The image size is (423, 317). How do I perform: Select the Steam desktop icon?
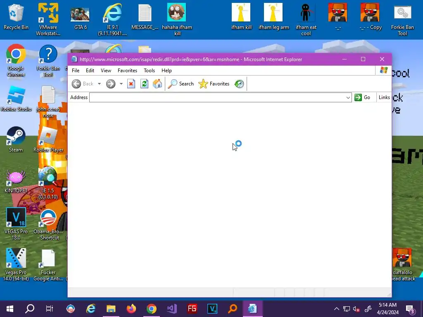click(16, 140)
